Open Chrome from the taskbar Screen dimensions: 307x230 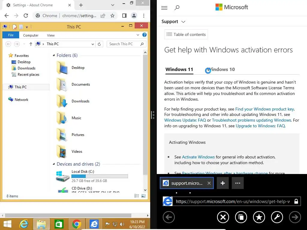point(76,224)
